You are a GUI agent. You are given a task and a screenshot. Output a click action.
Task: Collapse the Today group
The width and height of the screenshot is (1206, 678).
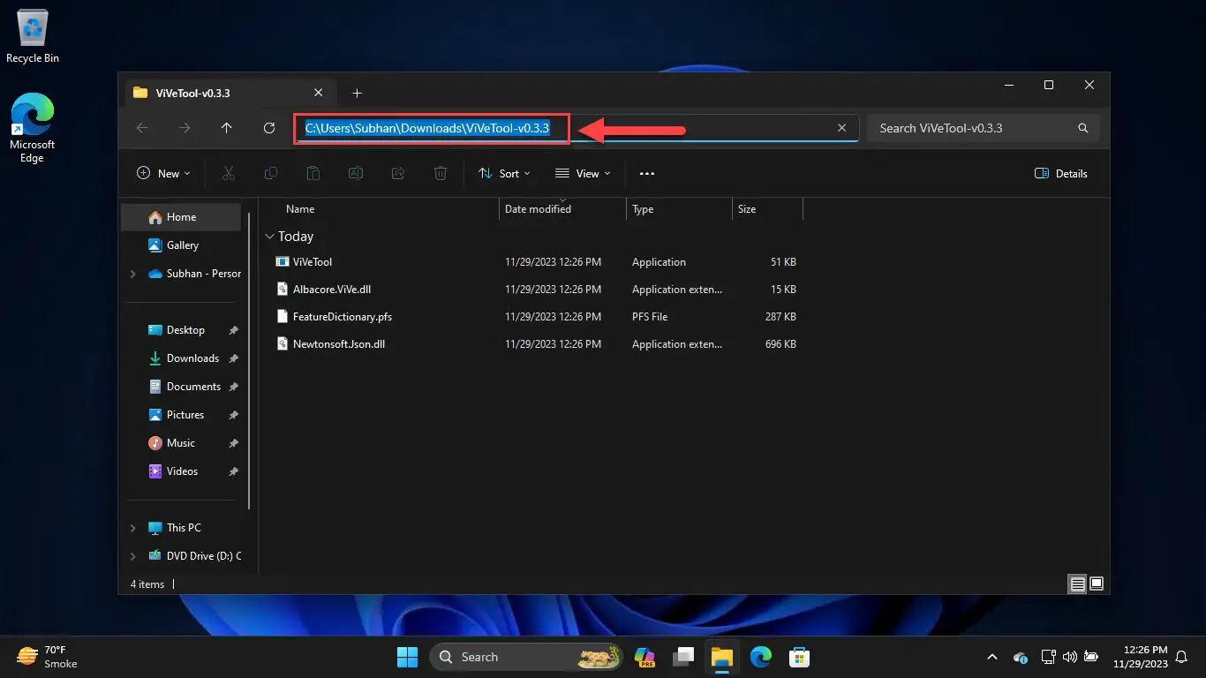[269, 237]
